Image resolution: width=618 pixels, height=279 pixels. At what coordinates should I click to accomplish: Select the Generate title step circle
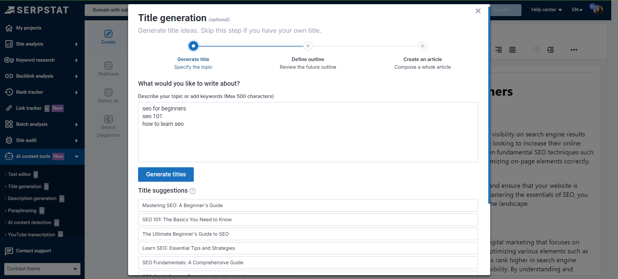coord(193,46)
